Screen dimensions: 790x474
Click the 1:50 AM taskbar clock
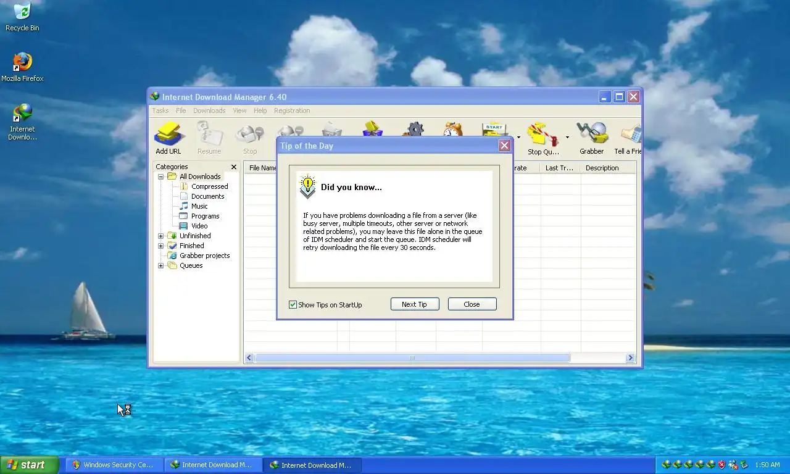pos(767,465)
